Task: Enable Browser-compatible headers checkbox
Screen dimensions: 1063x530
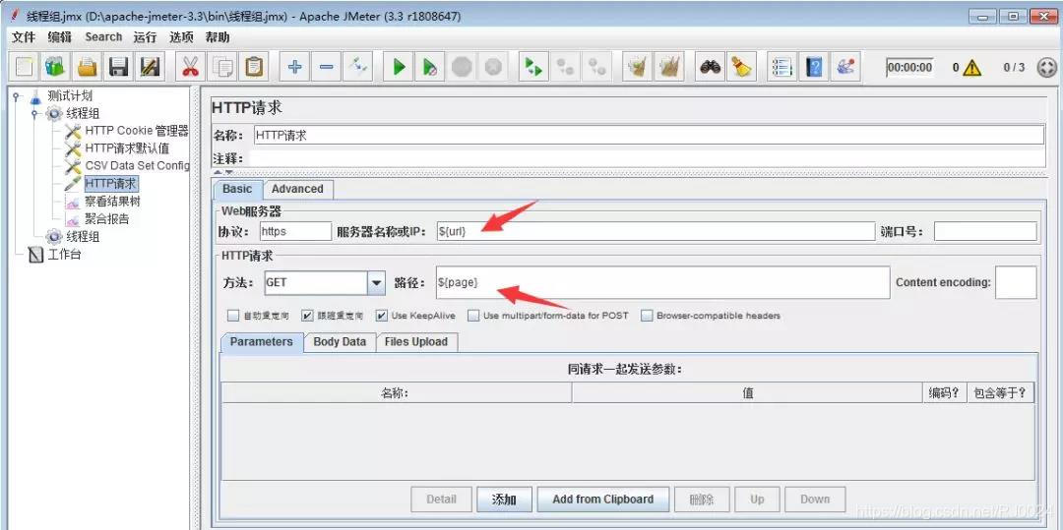Action: tap(647, 316)
